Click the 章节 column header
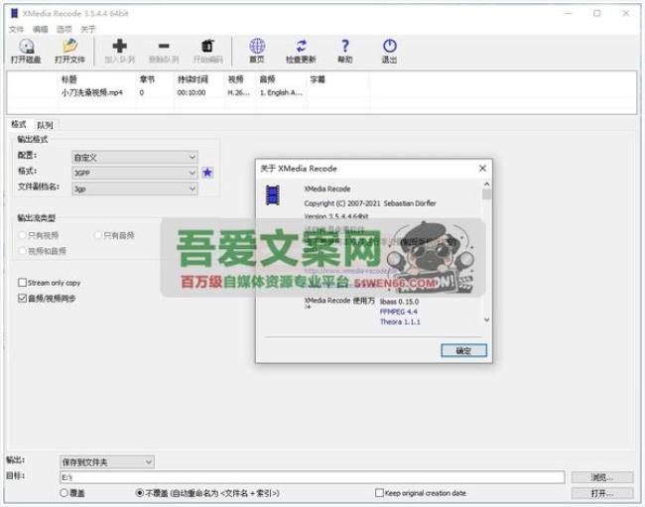This screenshot has width=645, height=507. (x=147, y=79)
